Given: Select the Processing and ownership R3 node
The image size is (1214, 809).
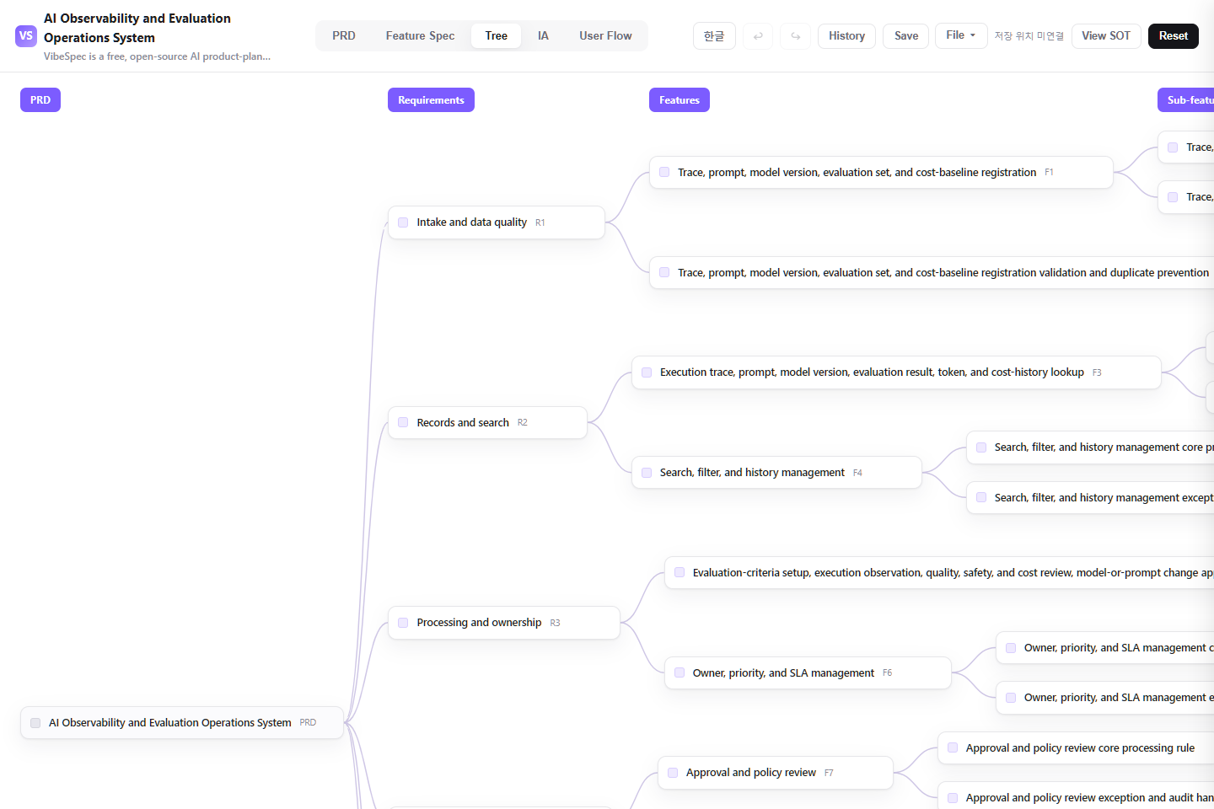Looking at the screenshot, I should pos(504,623).
